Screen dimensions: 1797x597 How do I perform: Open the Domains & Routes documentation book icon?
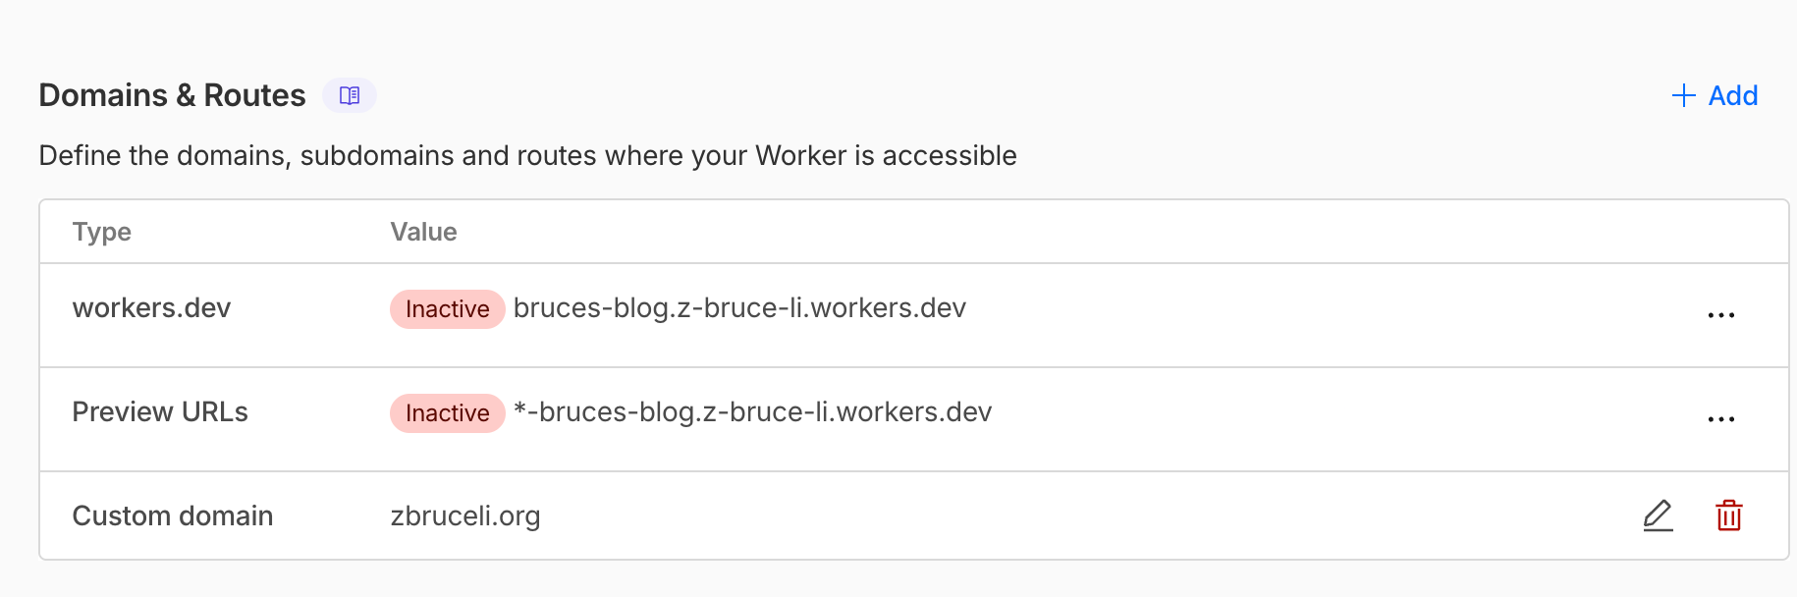pos(348,95)
